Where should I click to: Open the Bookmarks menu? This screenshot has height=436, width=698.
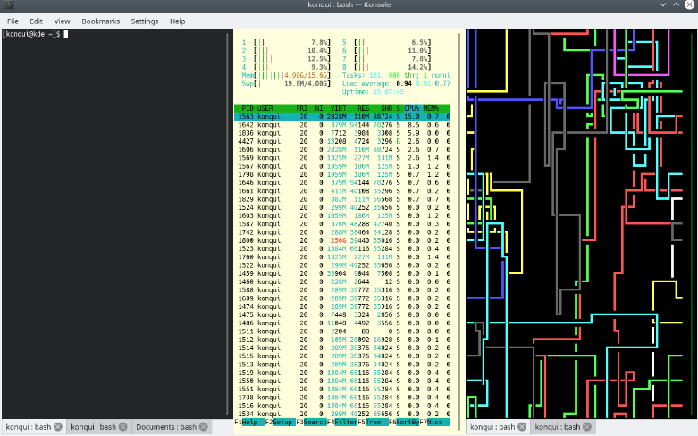click(x=100, y=21)
